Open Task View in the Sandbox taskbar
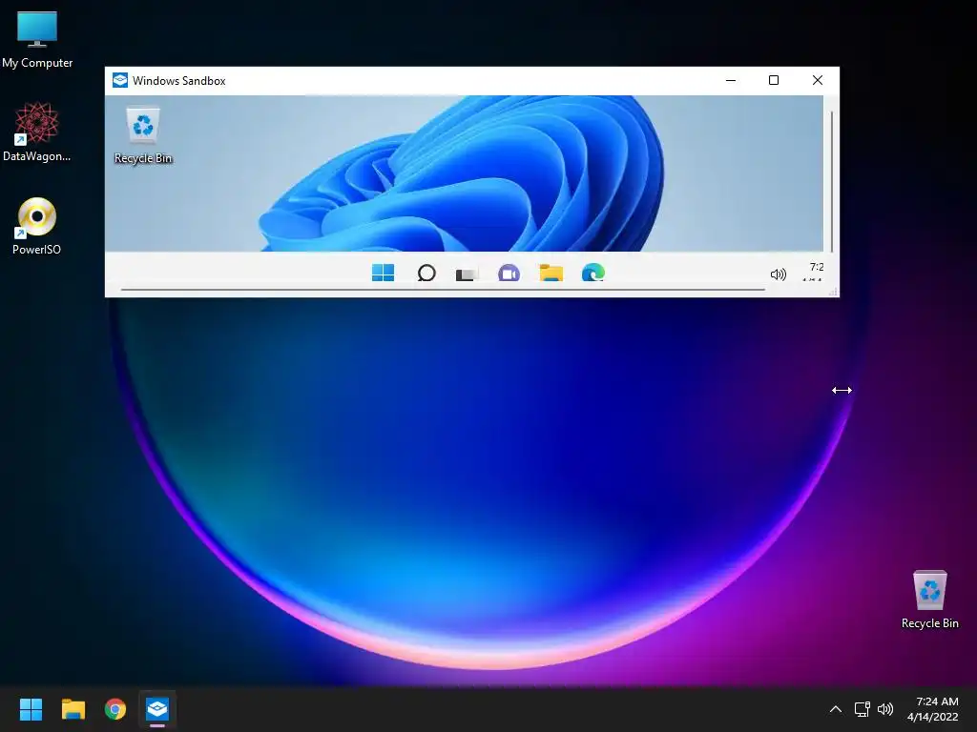The width and height of the screenshot is (977, 732). click(x=467, y=274)
